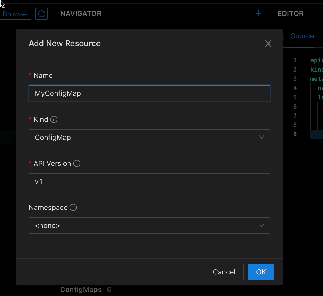Focus the Name input with MyConfigMap

pos(149,93)
